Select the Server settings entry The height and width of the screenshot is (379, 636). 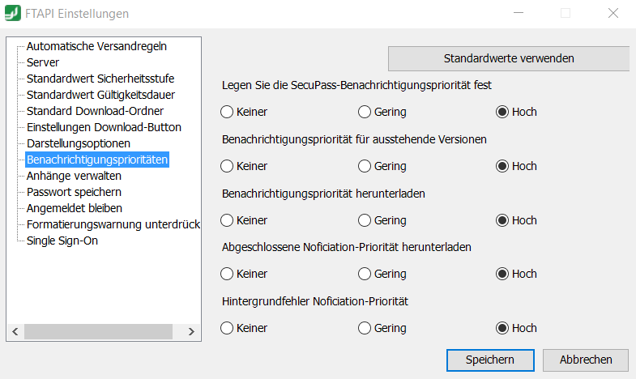43,62
